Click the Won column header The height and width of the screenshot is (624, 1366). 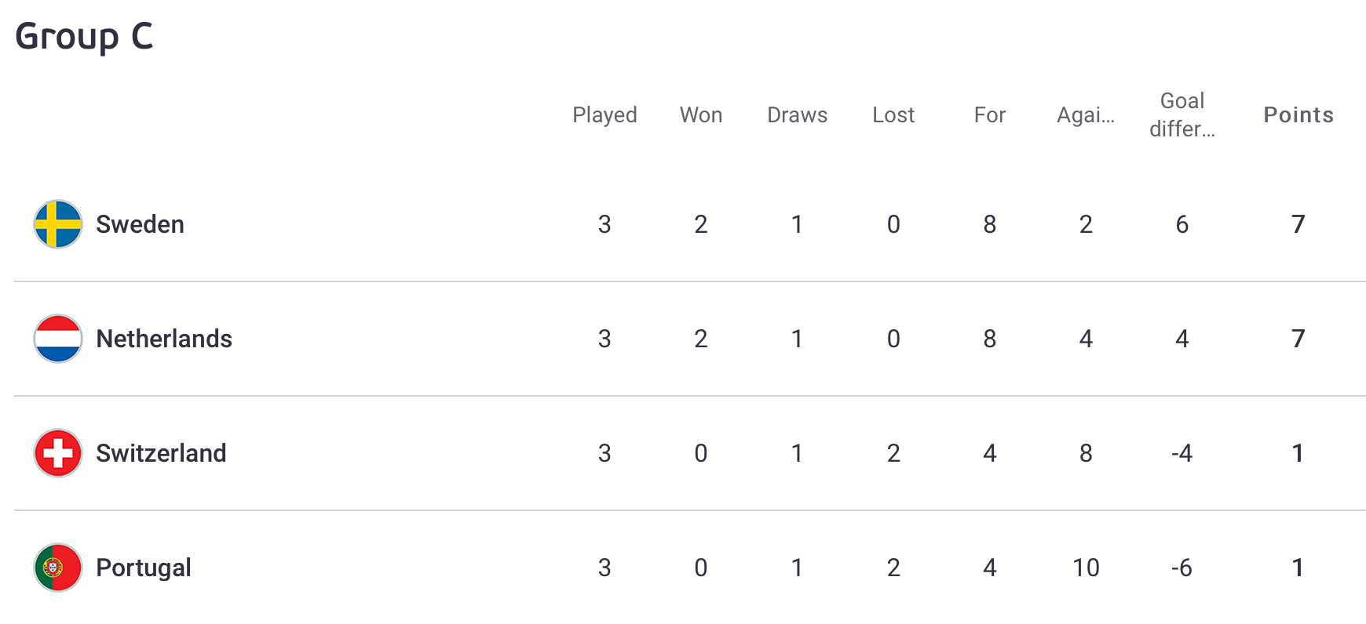click(701, 115)
